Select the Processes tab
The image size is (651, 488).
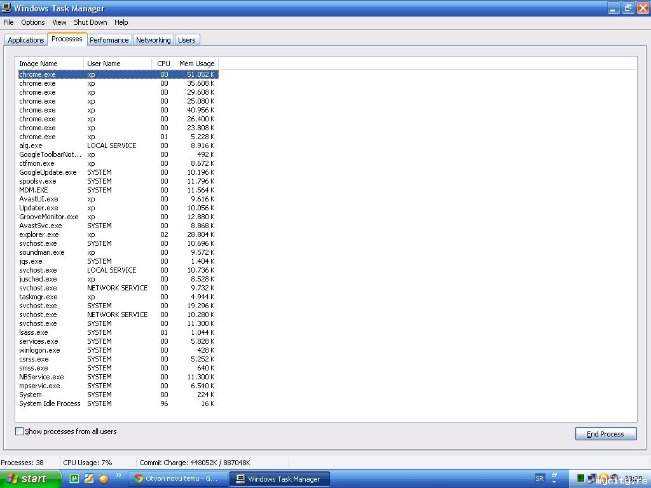tap(67, 39)
